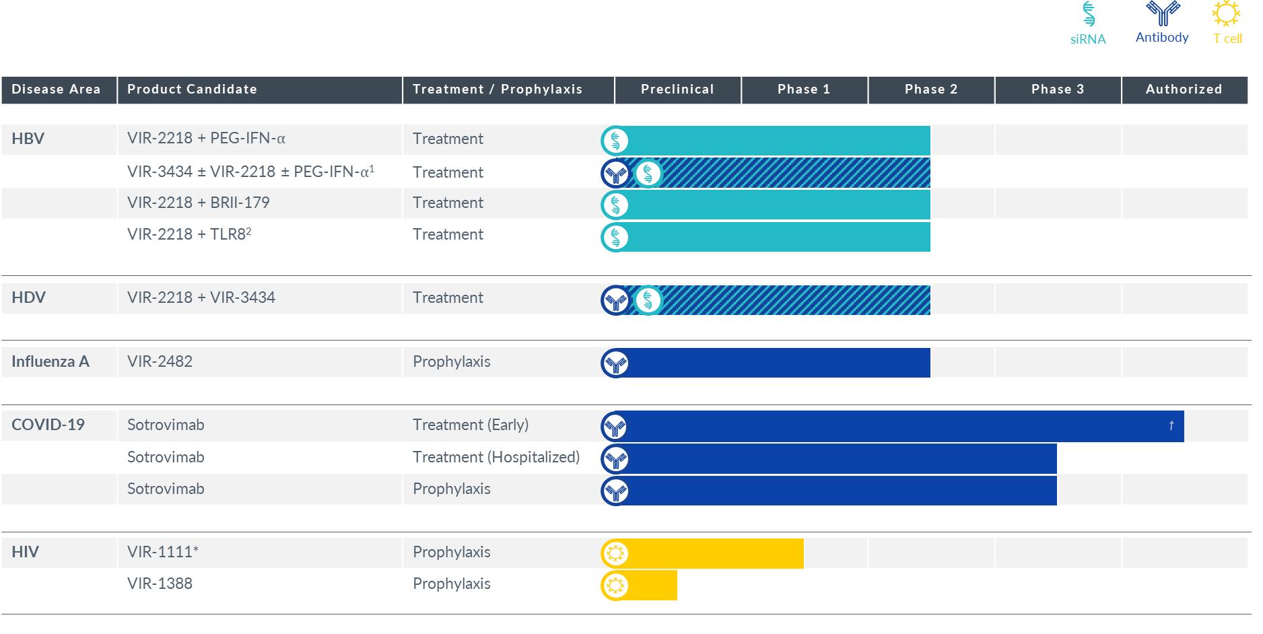Click the Sotrovimab Treatment (Early) candidate name
This screenshot has width=1263, height=634.
166,425
